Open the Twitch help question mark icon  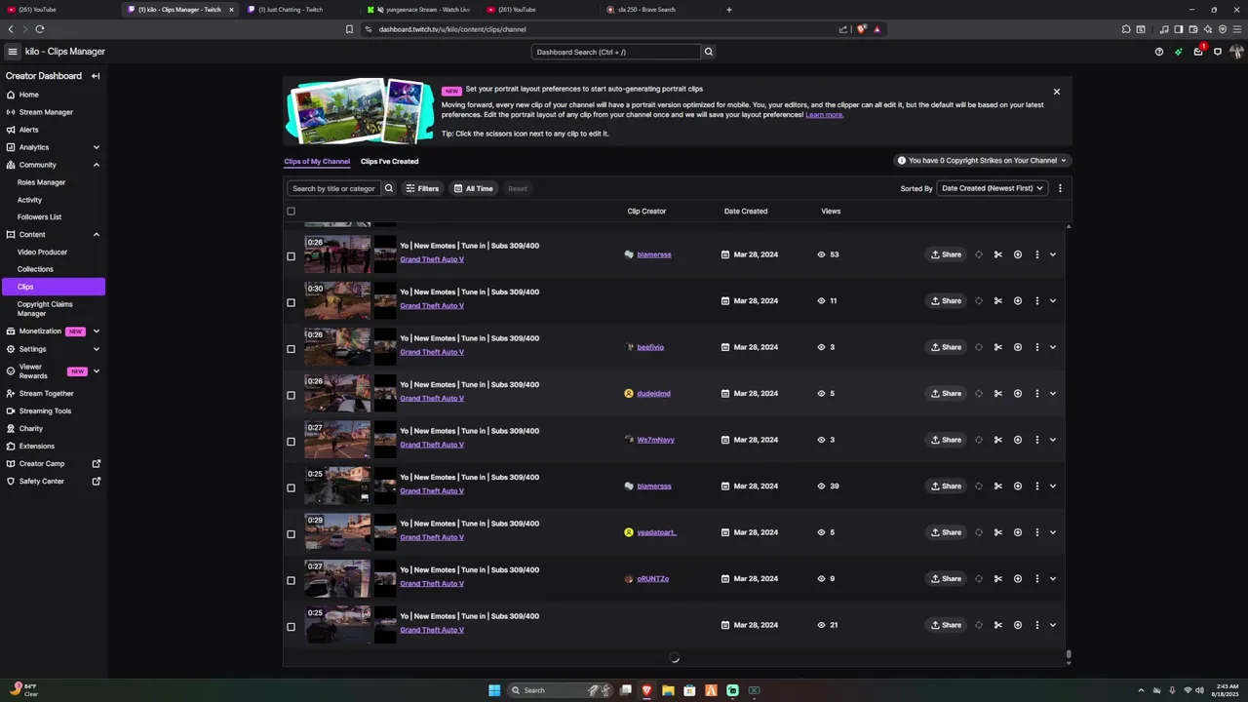click(x=1158, y=52)
